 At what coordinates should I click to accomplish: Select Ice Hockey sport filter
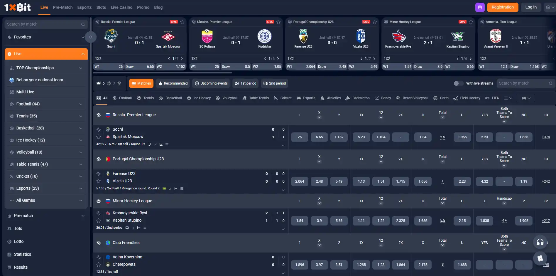click(199, 98)
